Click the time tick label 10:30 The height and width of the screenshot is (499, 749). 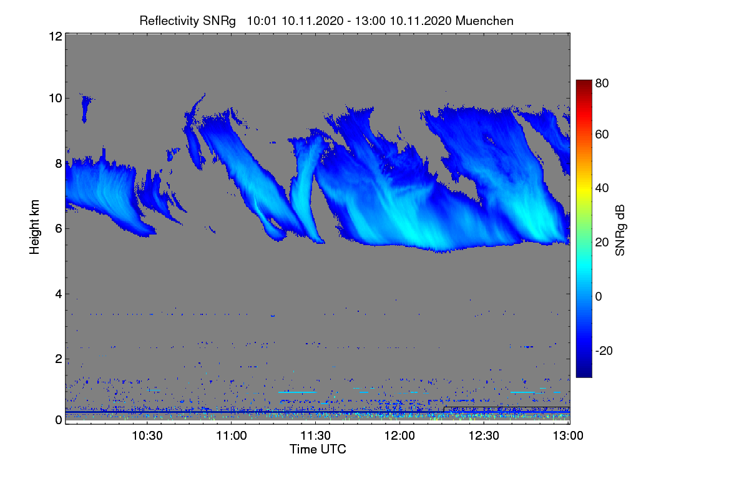coord(147,435)
